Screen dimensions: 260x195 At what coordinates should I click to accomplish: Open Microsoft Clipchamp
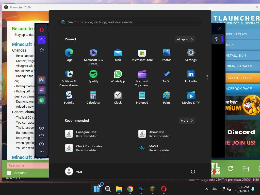pyautogui.click(x=142, y=78)
